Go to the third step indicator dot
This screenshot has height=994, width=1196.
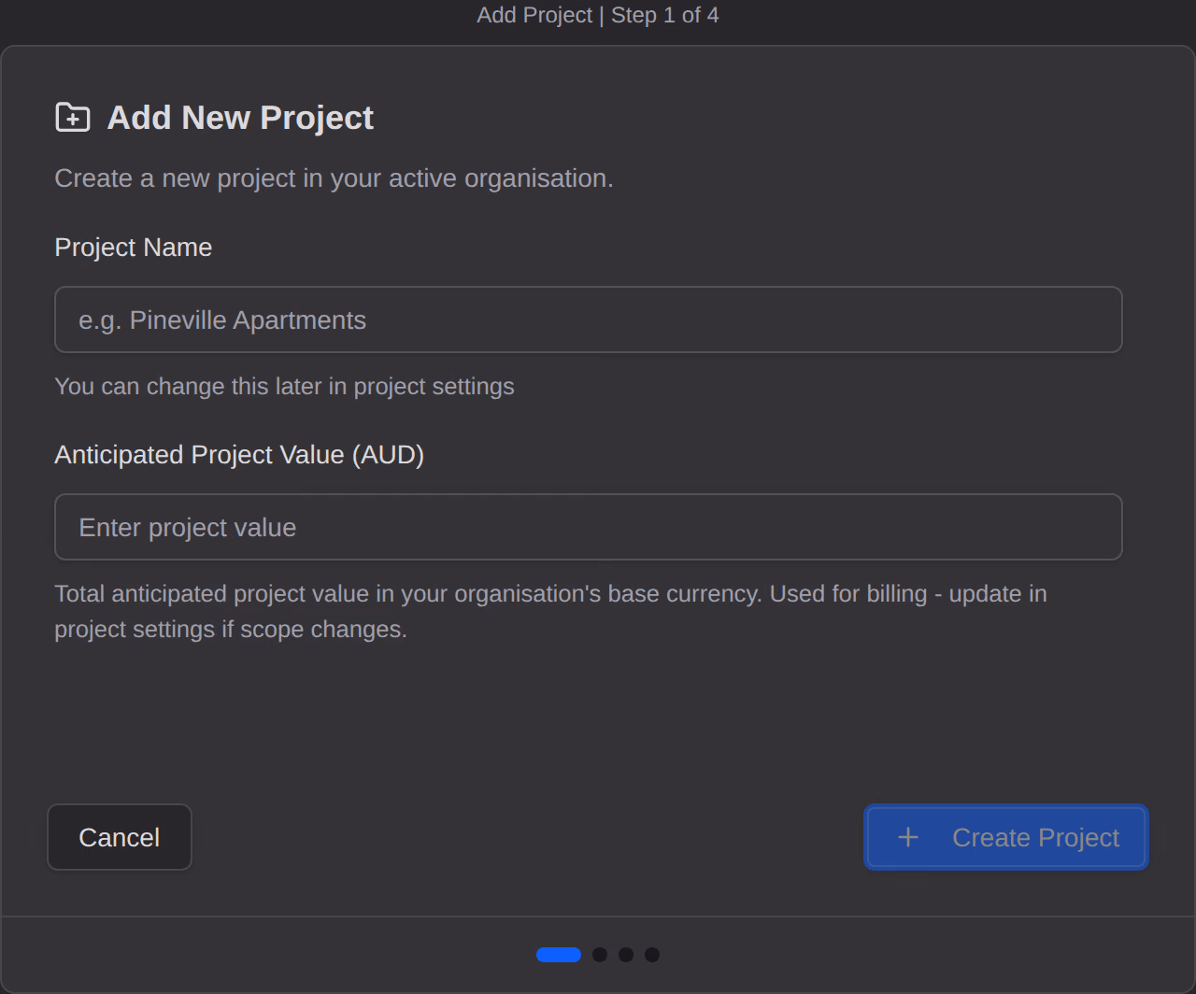626,955
